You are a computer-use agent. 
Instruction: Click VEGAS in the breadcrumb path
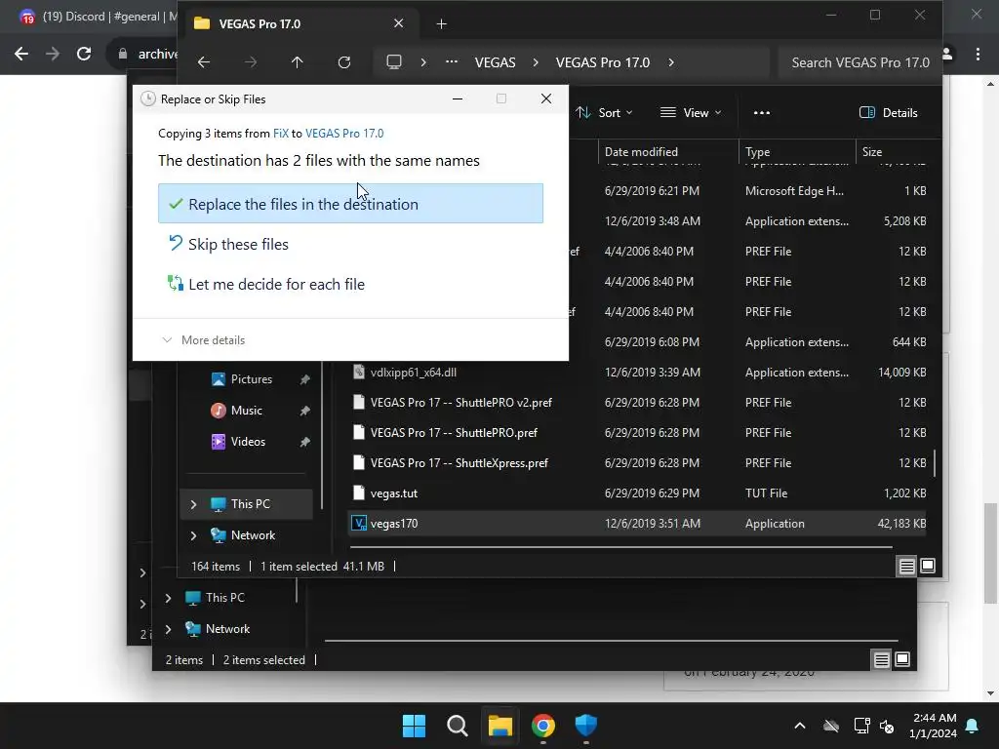pyautogui.click(x=495, y=62)
